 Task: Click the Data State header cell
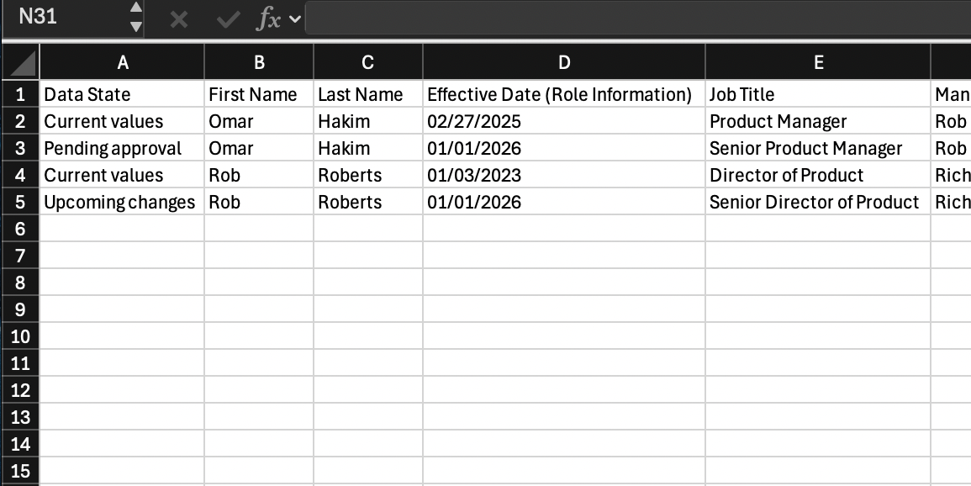pyautogui.click(x=123, y=94)
